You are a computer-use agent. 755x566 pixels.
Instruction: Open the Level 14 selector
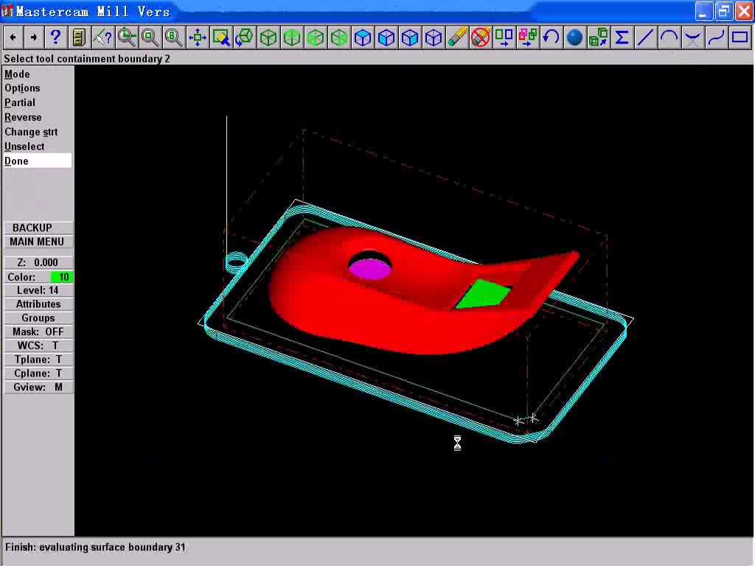click(x=38, y=290)
